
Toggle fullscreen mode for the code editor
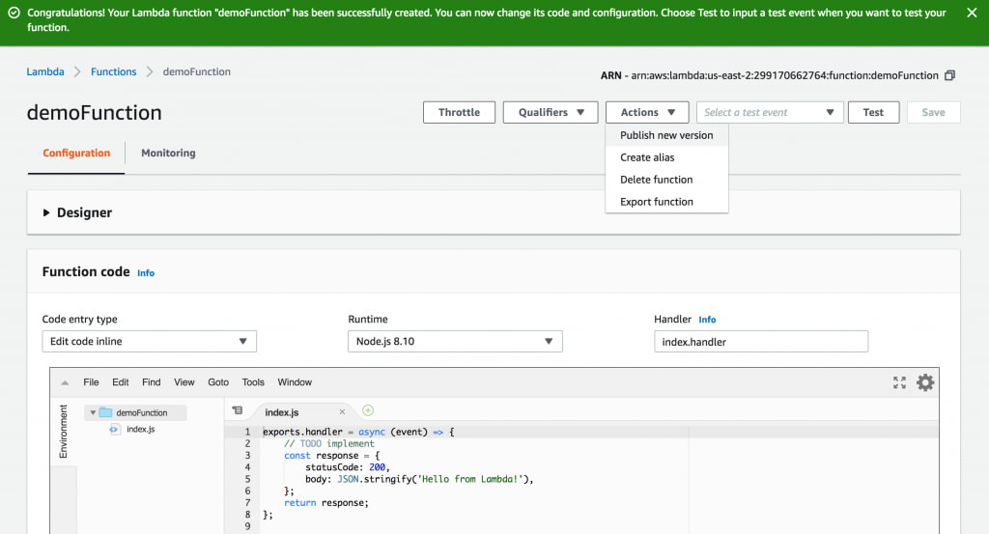[899, 382]
